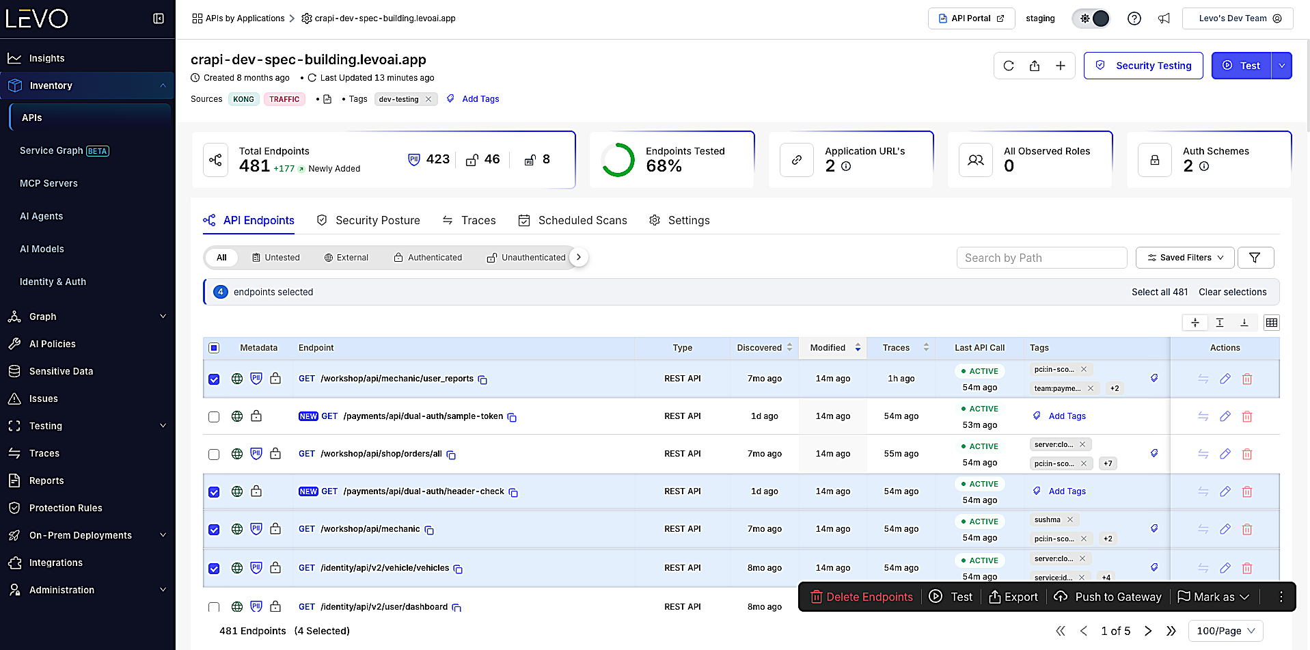The height and width of the screenshot is (650, 1310).
Task: Collapse the Inventory sidebar section
Action: [x=163, y=85]
